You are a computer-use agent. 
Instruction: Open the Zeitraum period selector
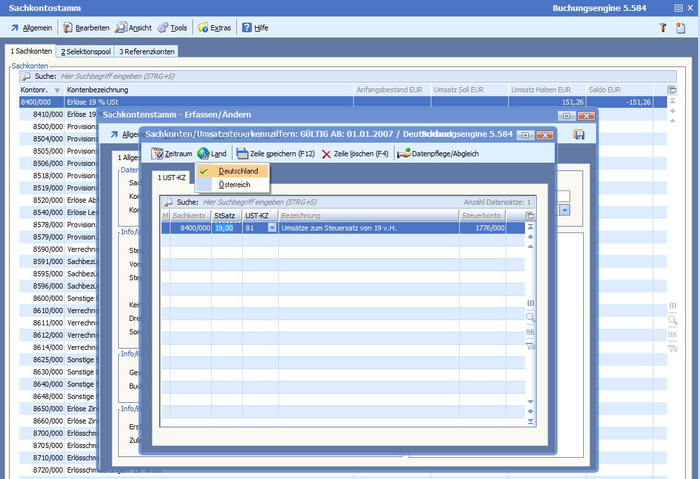coord(171,154)
